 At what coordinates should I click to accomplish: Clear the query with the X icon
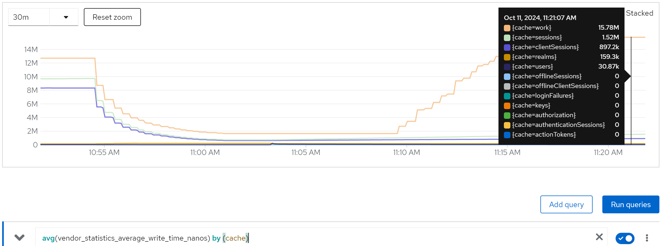(599, 237)
